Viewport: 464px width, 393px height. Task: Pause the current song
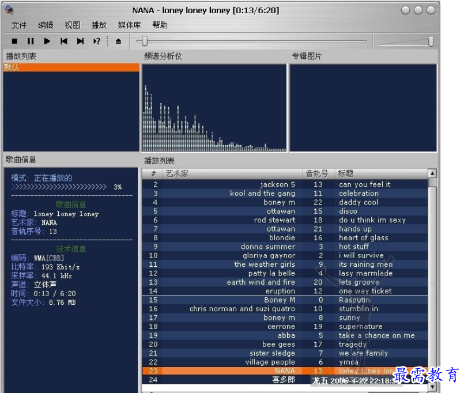point(31,41)
